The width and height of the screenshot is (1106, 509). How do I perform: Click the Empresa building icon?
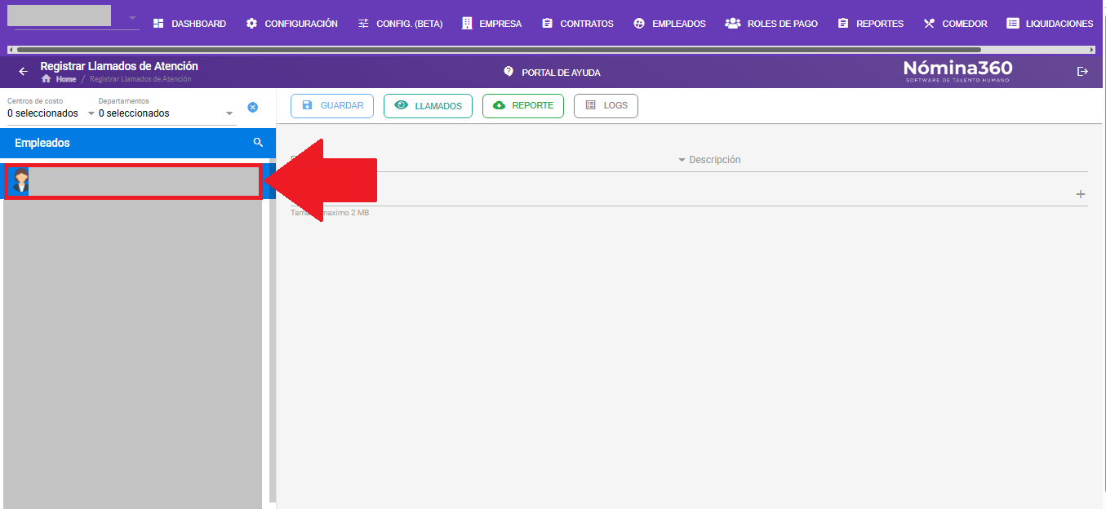click(467, 24)
